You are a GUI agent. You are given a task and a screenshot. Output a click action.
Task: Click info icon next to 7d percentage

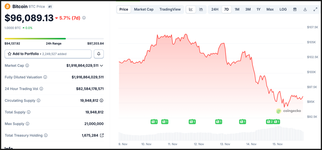pos(84,18)
